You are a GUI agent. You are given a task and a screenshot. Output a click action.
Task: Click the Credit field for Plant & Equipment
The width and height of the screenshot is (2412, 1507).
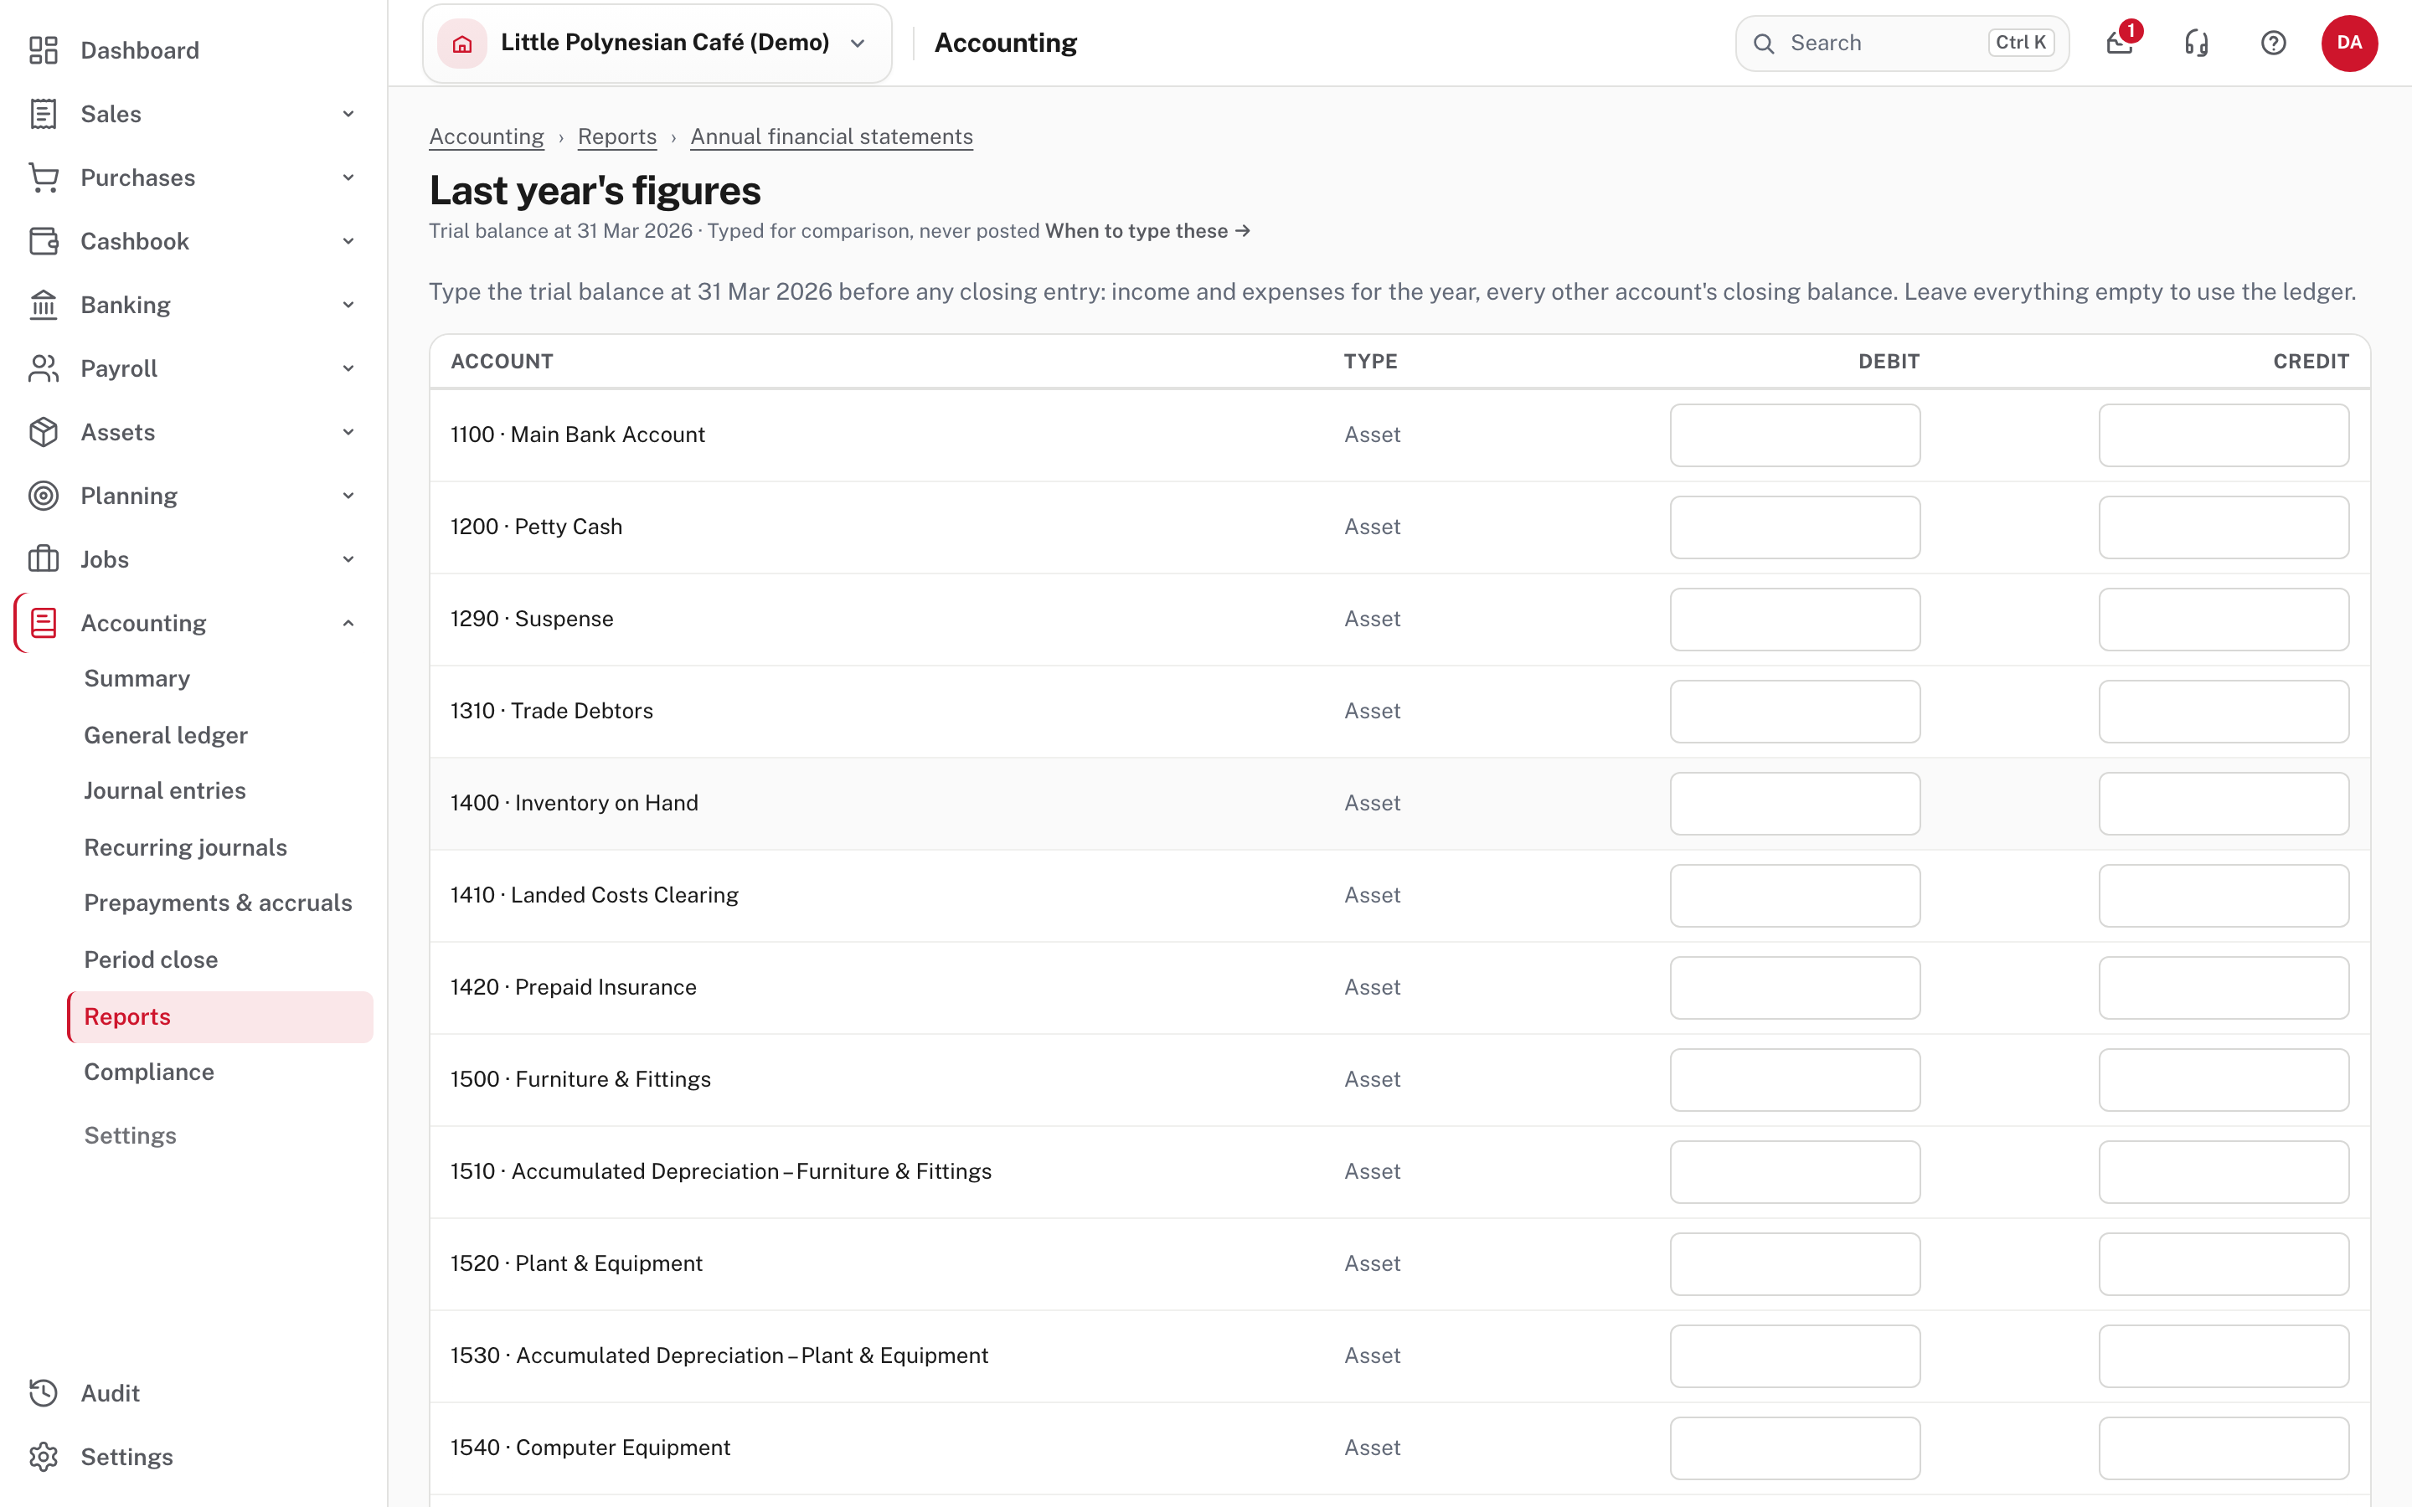pos(2224,1264)
